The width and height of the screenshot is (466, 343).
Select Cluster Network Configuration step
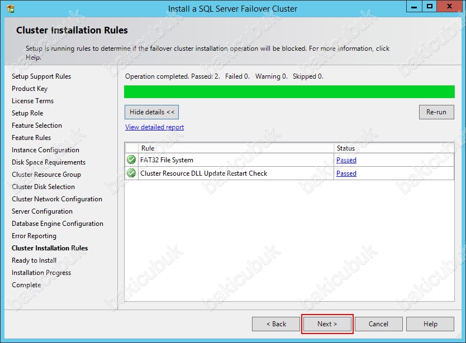click(x=57, y=199)
